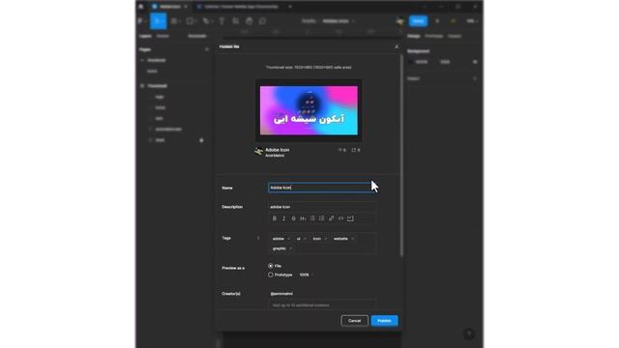Viewport: 619px width, 348px height.
Task: Collapse the Thumbnail frame layer
Action: tap(142, 86)
